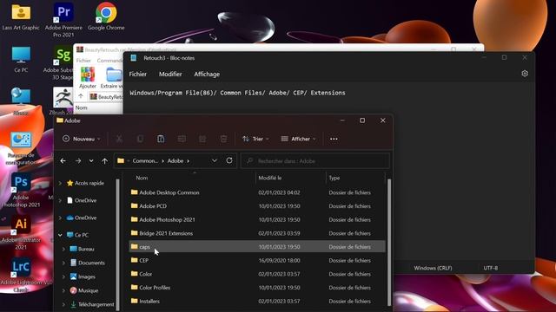Select the CEP folder

[x=257, y=260]
